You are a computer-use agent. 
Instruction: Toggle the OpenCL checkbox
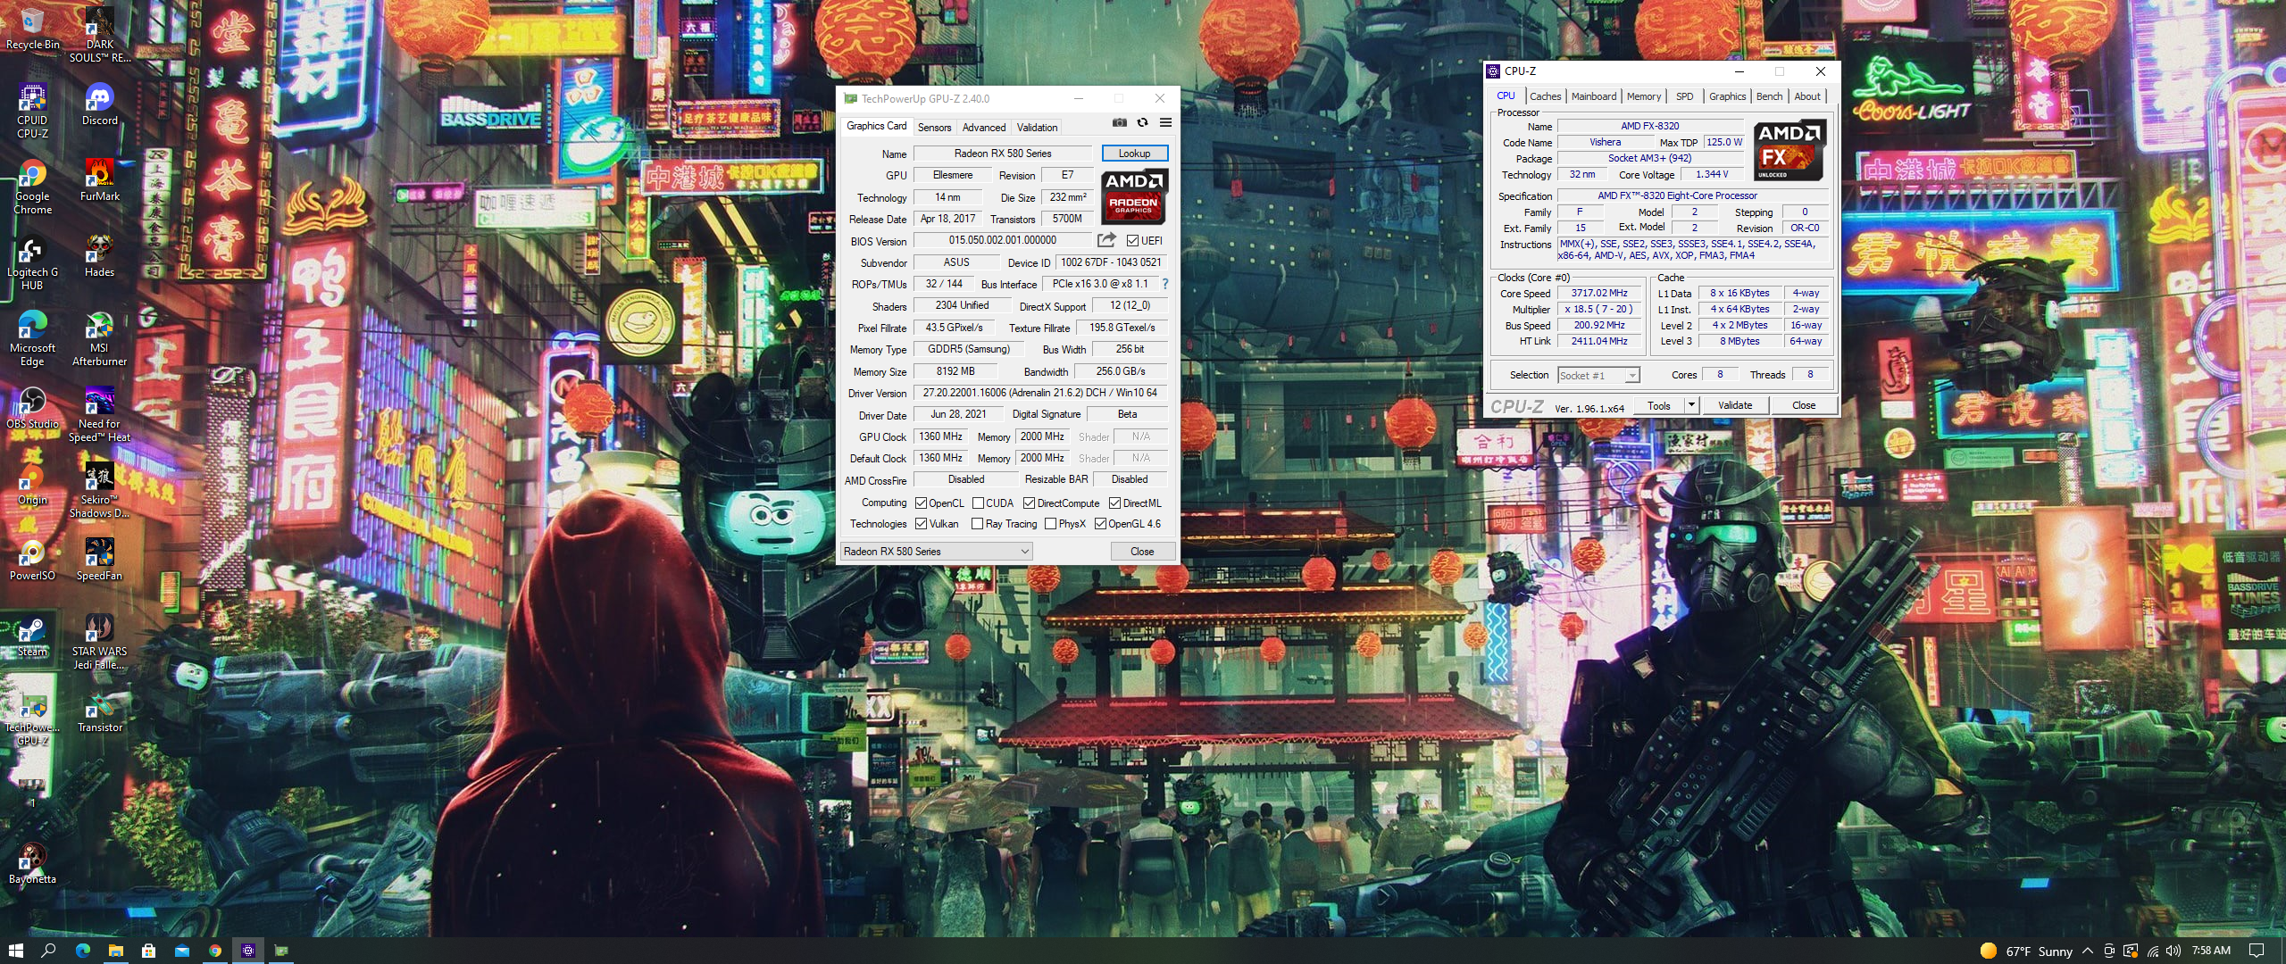[x=921, y=503]
